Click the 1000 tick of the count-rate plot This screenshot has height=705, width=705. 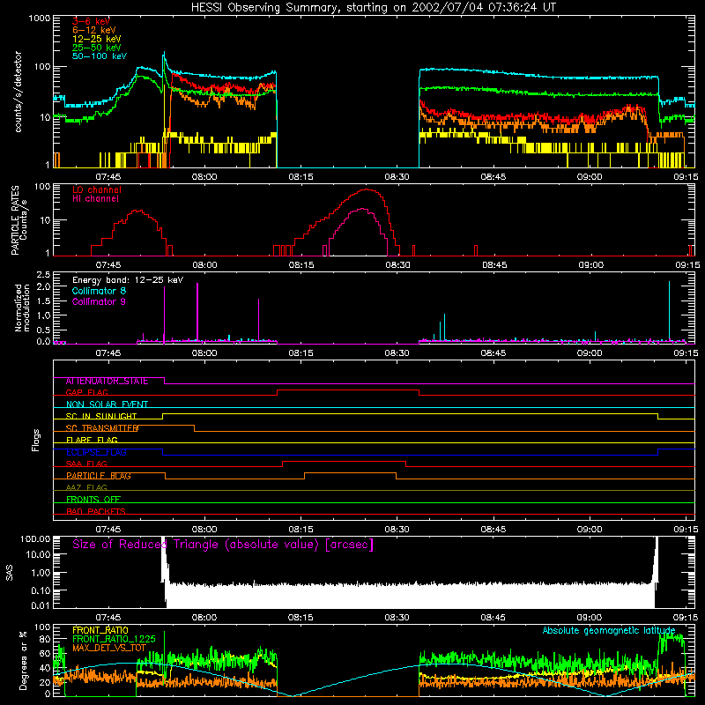pos(39,19)
